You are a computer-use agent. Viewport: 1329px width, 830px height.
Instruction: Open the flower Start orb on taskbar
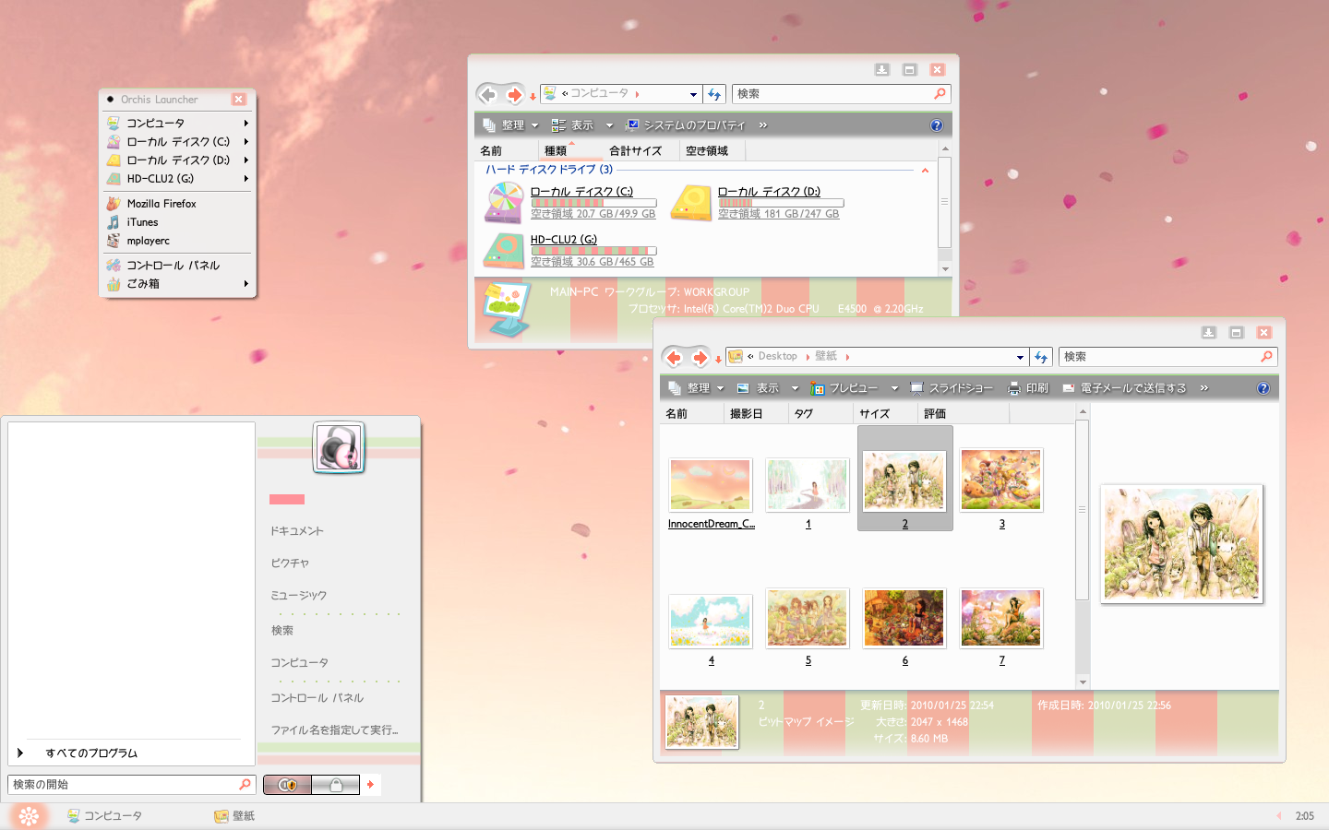[29, 816]
